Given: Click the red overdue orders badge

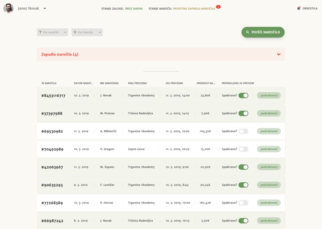Looking at the screenshot, I should (218, 7).
